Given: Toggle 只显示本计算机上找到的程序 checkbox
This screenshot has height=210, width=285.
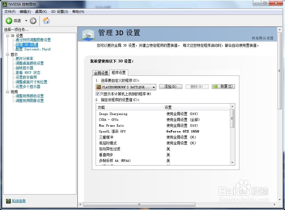Looking at the screenshot, I should (x=98, y=94).
